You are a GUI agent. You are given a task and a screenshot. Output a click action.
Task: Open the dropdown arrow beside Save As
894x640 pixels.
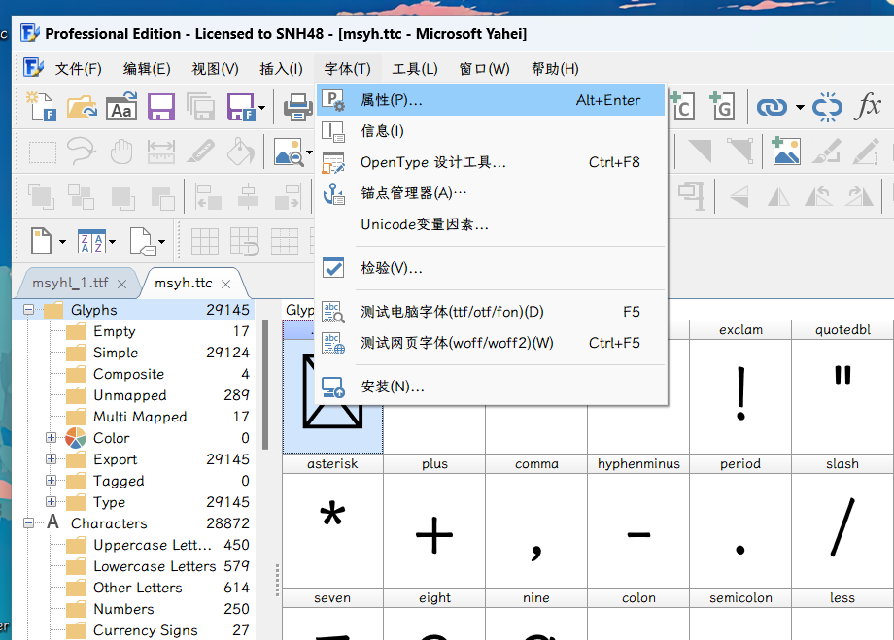tap(261, 107)
